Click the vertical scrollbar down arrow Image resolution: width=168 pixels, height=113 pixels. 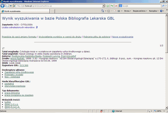167,107
